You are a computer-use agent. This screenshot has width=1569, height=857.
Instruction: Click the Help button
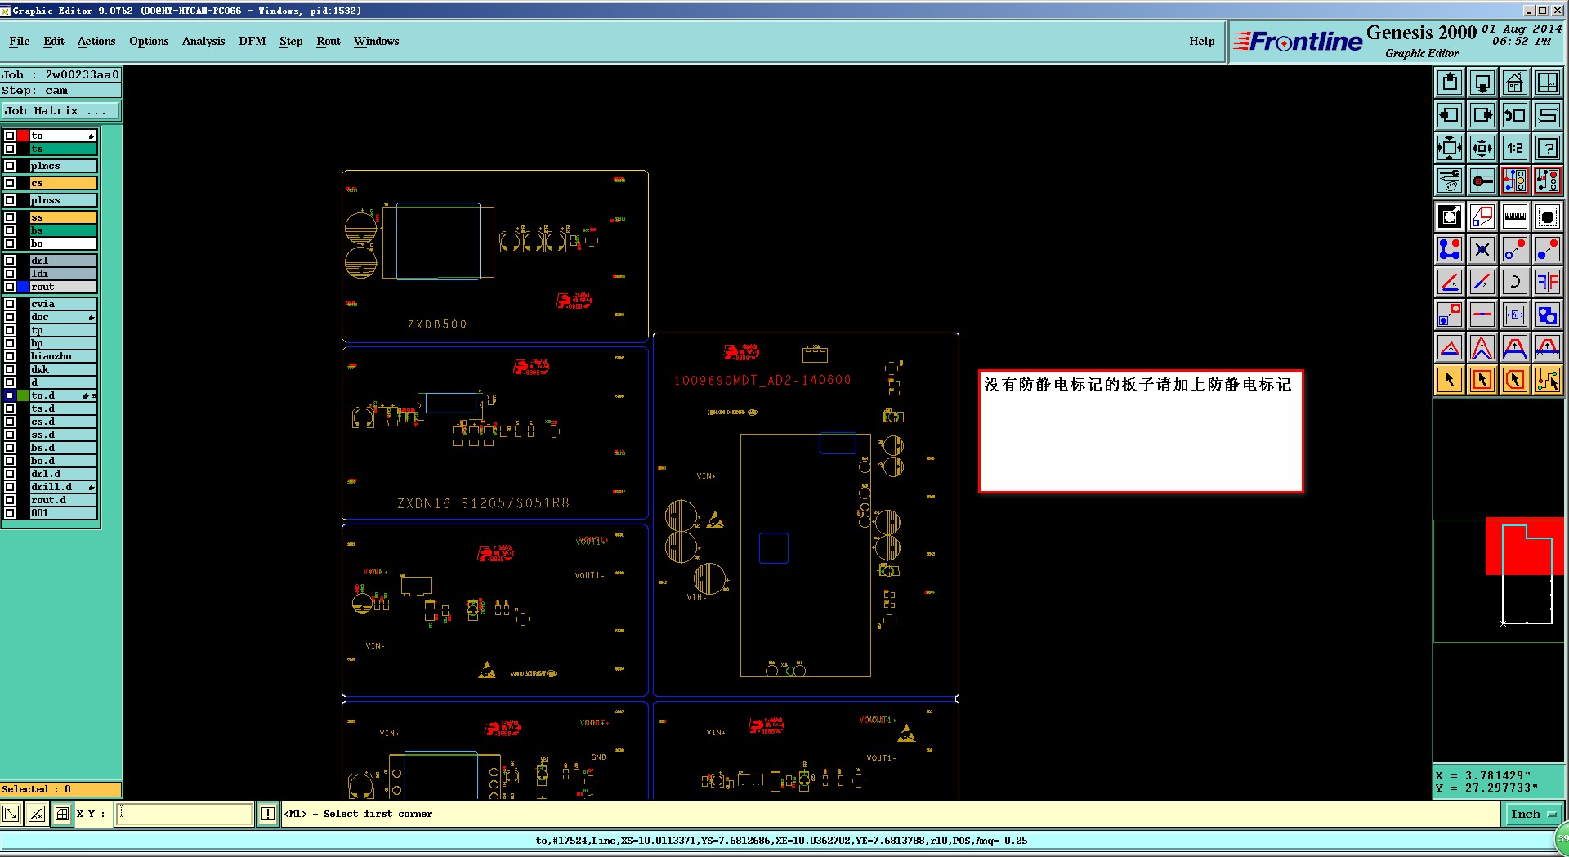pos(1201,41)
